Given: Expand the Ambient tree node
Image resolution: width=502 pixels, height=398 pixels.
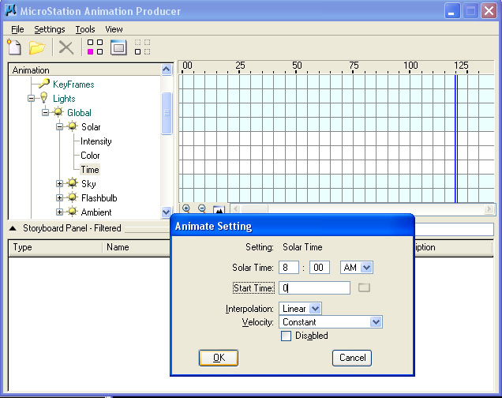Looking at the screenshot, I should point(59,212).
